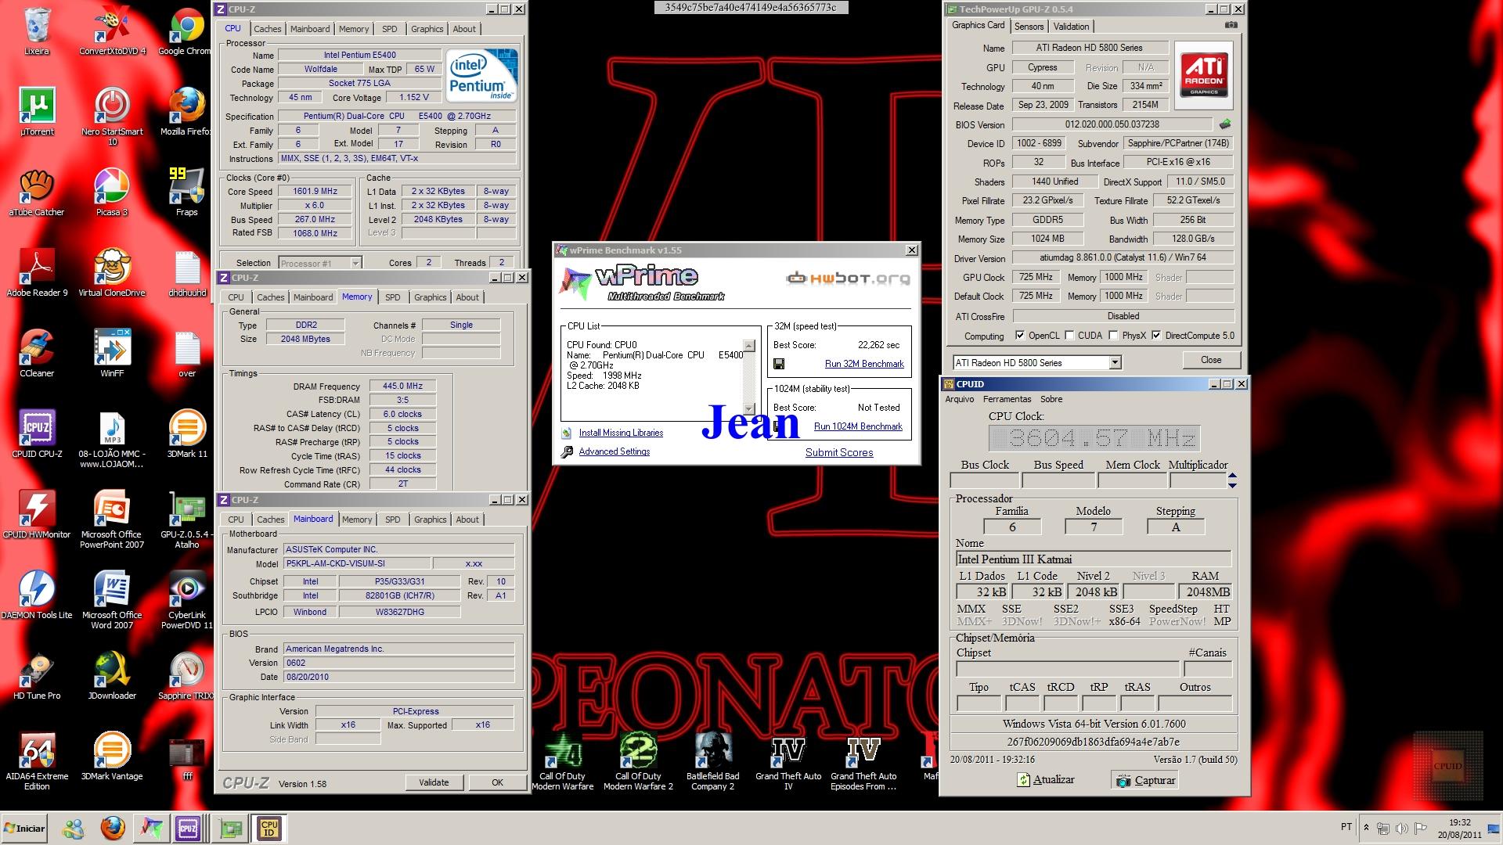Open Arquivo menu in CPUID
The width and height of the screenshot is (1503, 845).
960,399
